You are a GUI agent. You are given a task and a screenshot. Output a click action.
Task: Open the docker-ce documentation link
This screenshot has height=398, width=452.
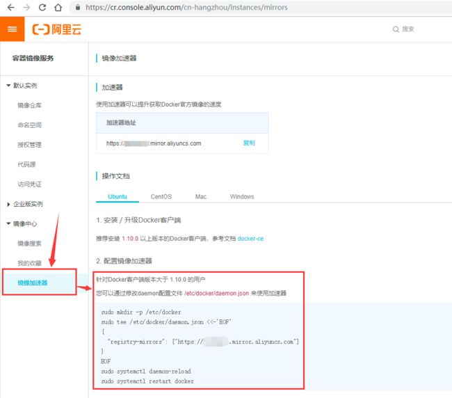(x=250, y=239)
